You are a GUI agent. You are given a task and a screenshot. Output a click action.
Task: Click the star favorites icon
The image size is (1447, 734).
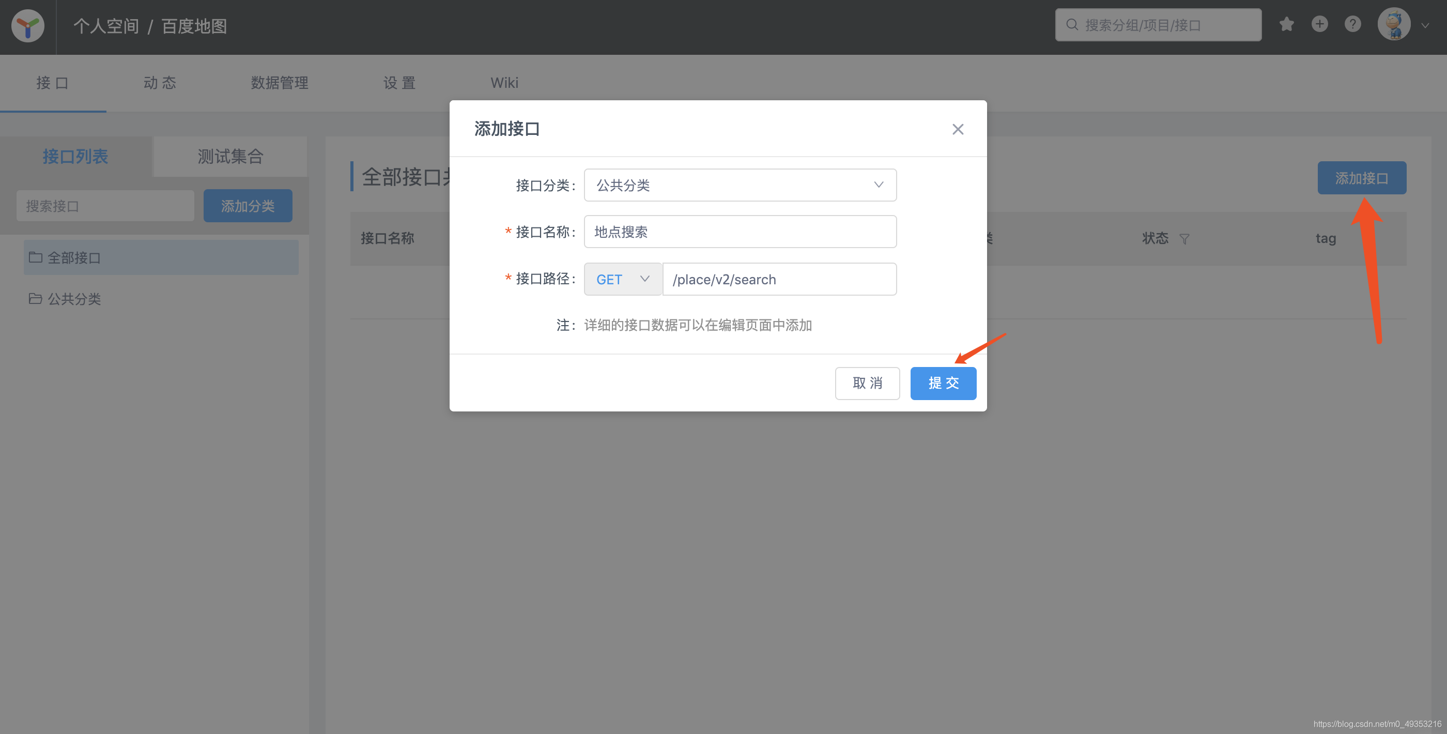click(x=1286, y=24)
